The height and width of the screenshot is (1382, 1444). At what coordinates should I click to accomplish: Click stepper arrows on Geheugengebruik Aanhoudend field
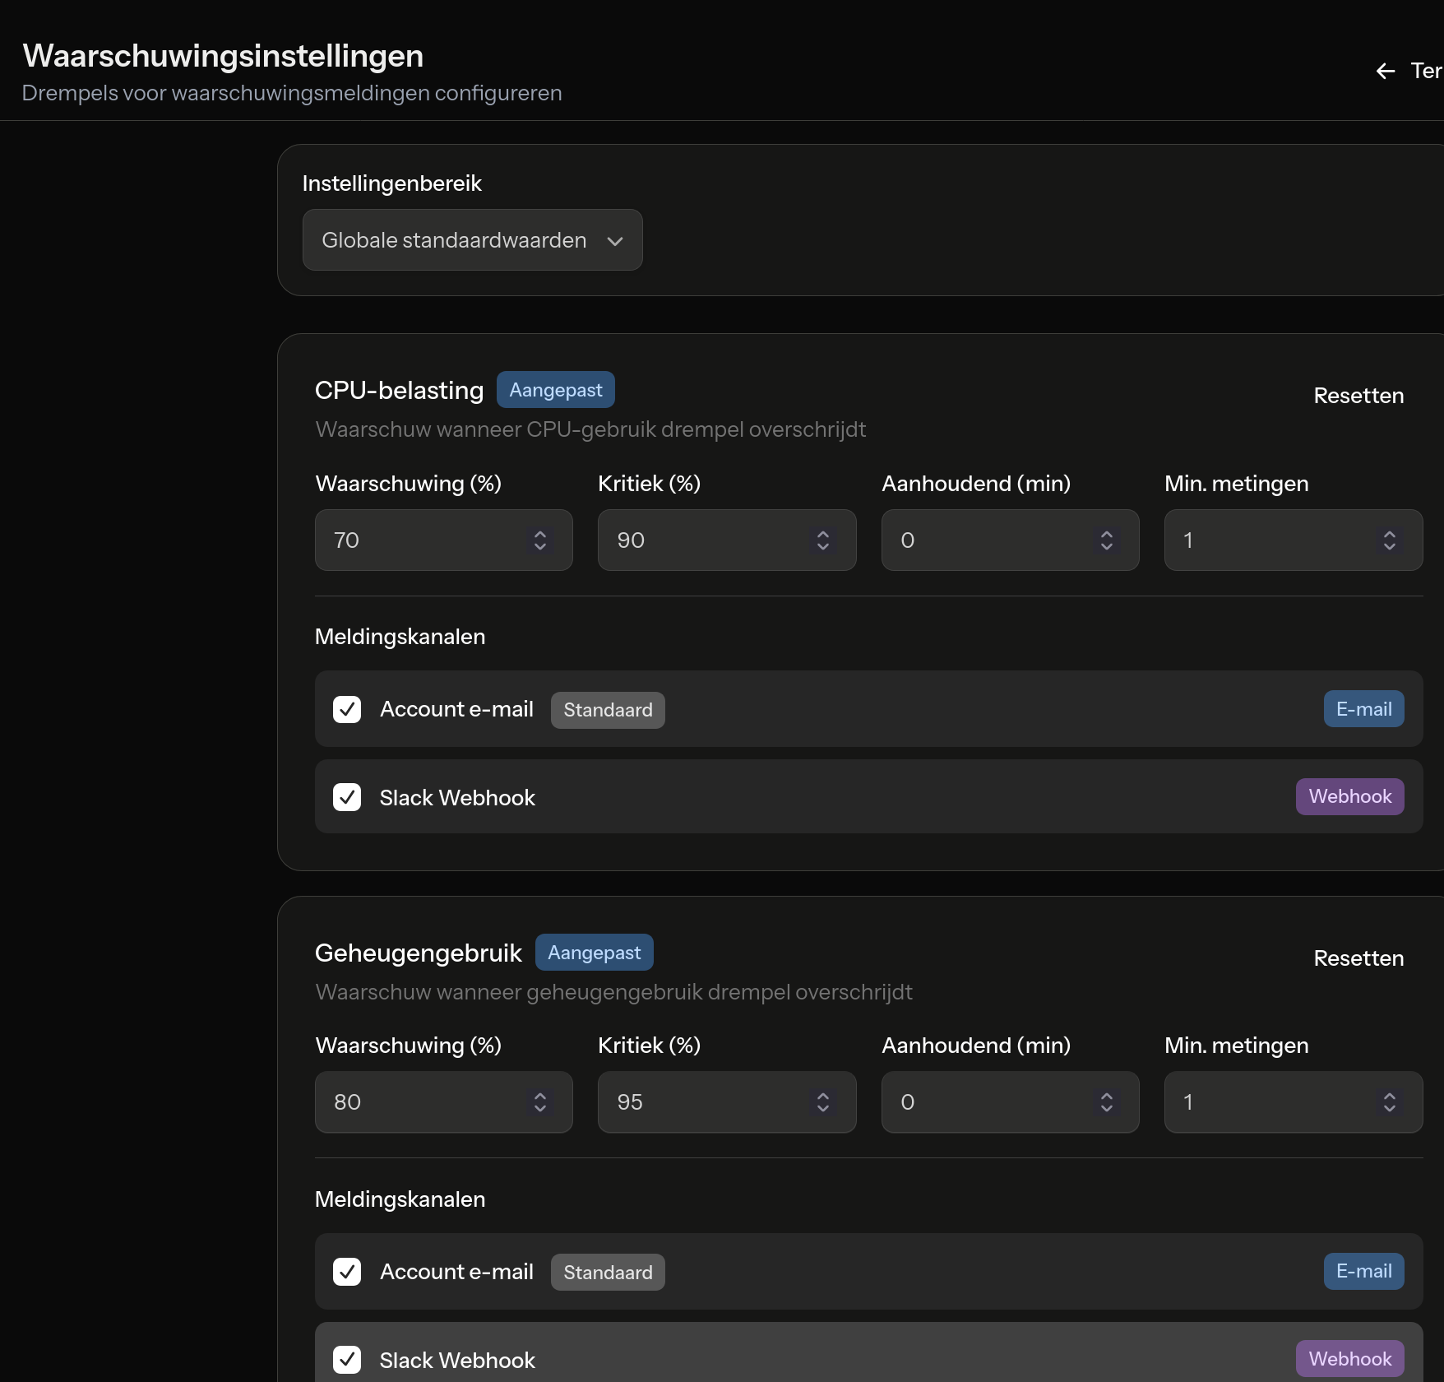(1107, 1102)
